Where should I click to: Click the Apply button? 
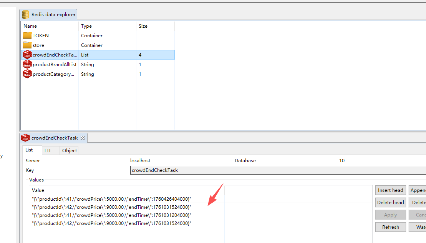click(390, 215)
